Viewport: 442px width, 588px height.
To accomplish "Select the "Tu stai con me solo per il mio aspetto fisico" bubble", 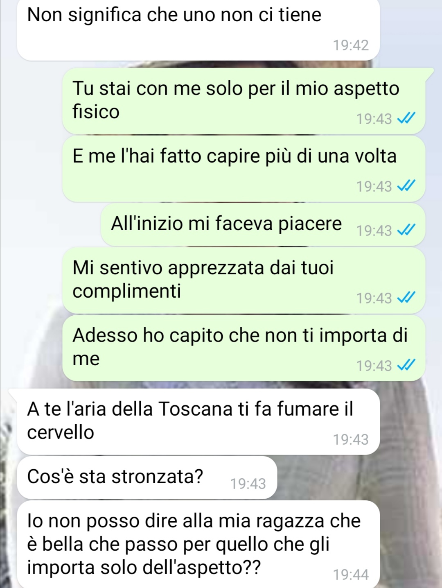I will 244,101.
